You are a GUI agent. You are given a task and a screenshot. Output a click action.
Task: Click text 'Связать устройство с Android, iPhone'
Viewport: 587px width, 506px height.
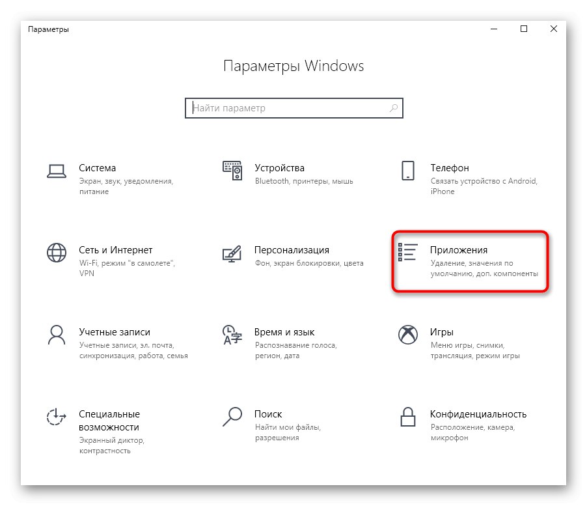click(x=484, y=186)
